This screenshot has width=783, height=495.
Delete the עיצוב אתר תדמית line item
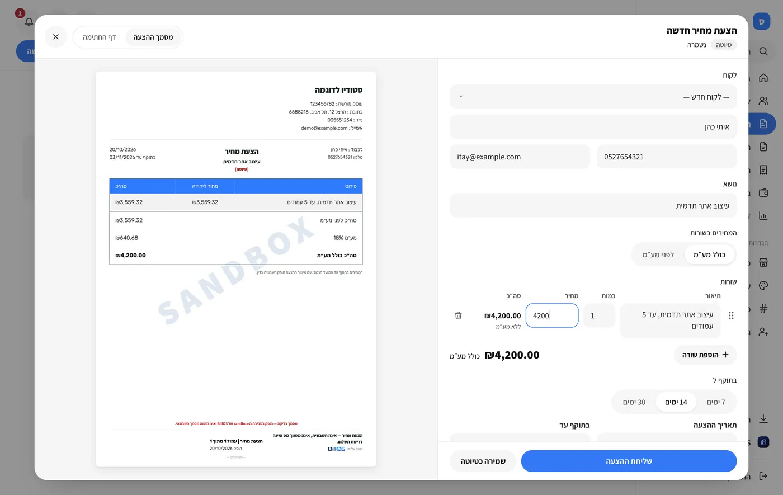[x=458, y=315]
